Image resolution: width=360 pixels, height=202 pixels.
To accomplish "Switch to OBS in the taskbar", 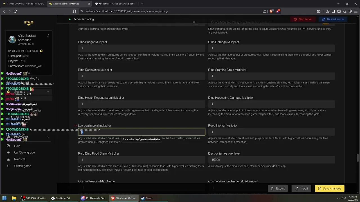I will point(34,198).
